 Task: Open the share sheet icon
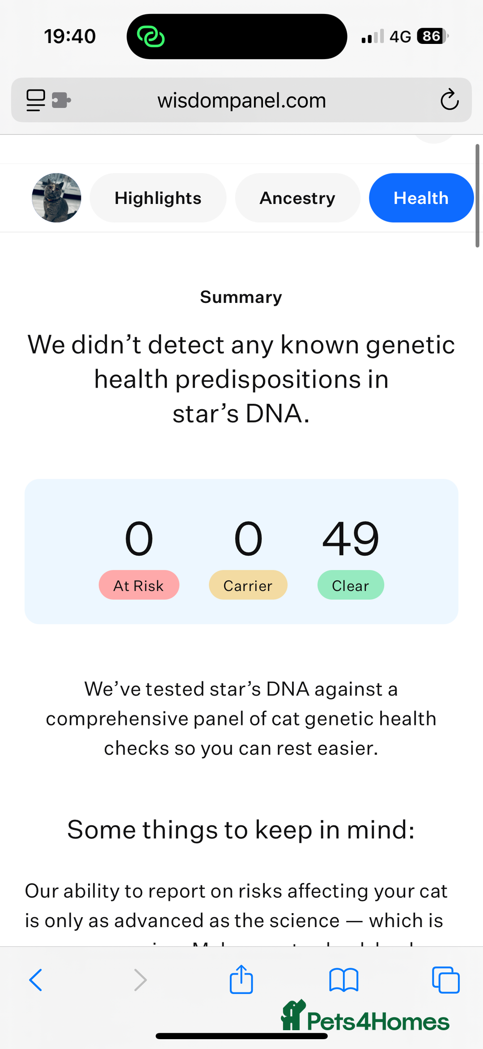click(x=241, y=979)
